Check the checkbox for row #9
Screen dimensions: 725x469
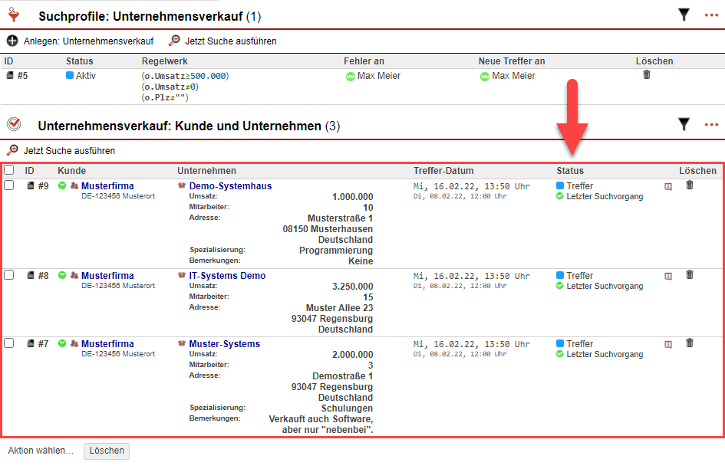click(9, 185)
